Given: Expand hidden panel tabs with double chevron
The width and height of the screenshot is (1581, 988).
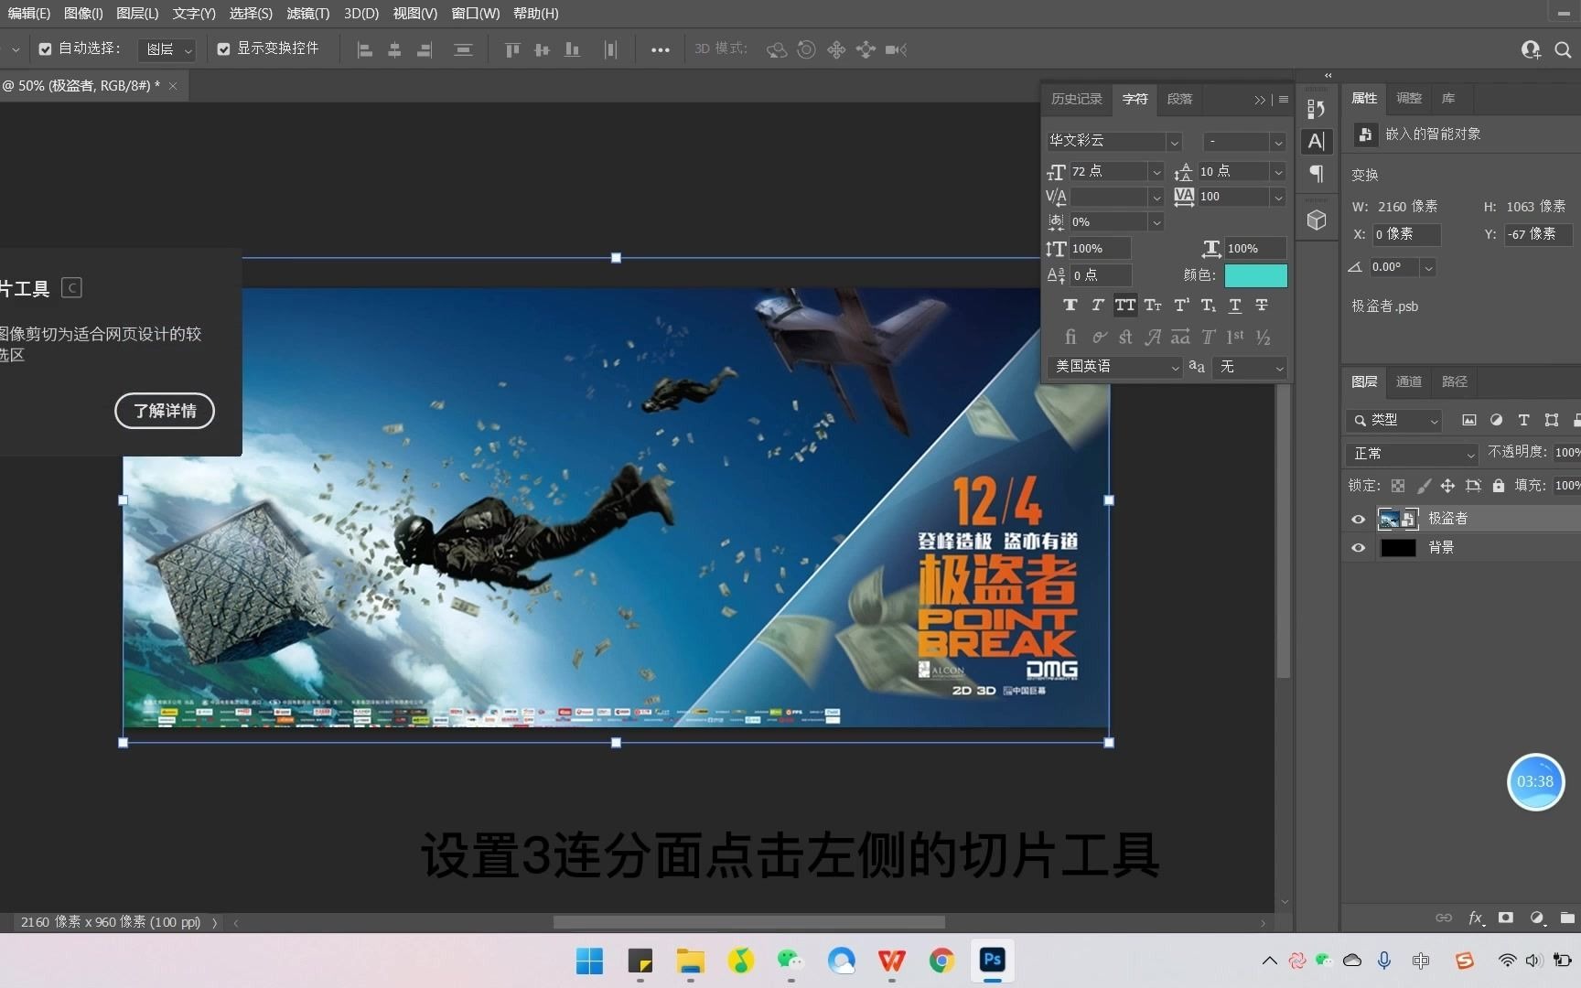Looking at the screenshot, I should click(x=1260, y=100).
